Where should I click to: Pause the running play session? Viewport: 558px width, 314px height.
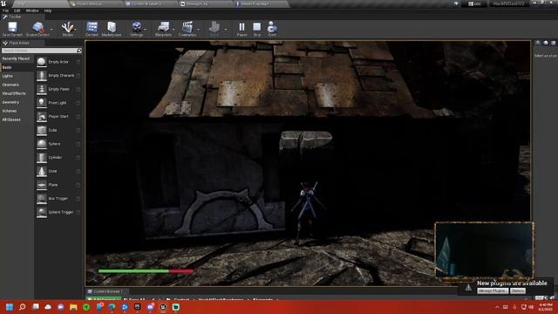pyautogui.click(x=242, y=27)
